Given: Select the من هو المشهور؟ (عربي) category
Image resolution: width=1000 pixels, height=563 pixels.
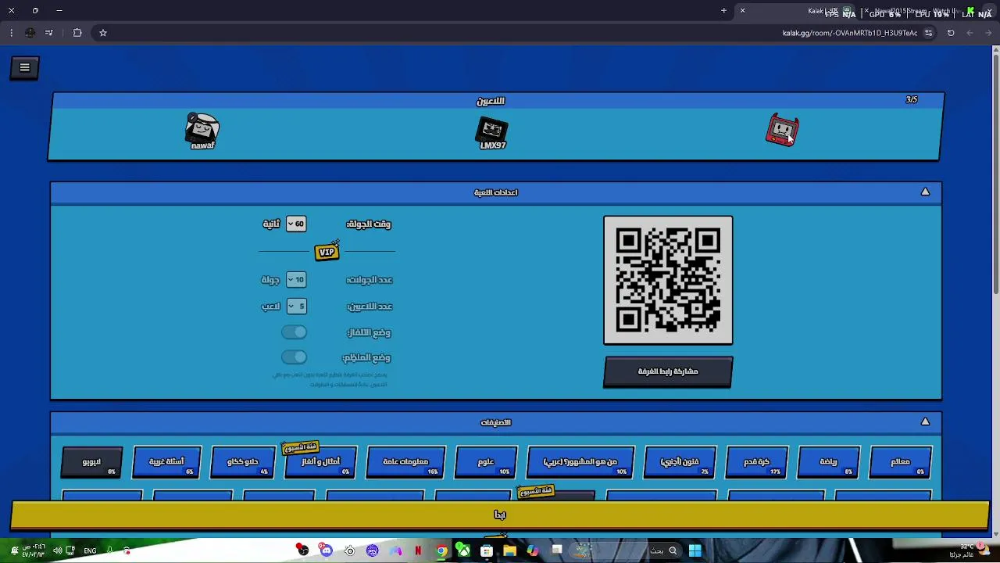Looking at the screenshot, I should coord(580,462).
